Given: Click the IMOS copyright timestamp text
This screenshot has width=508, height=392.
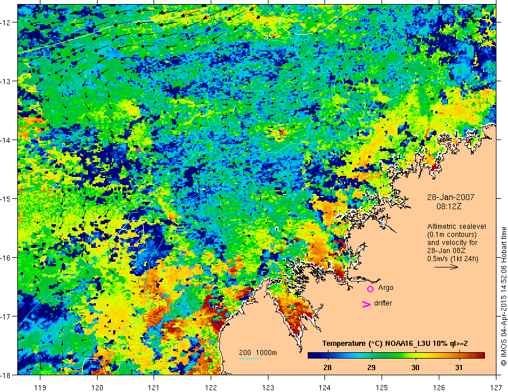Looking at the screenshot, I should click(503, 296).
